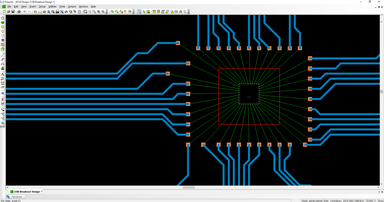
Task: Click the horizontal scrollbar thumb
Action: click(x=189, y=187)
